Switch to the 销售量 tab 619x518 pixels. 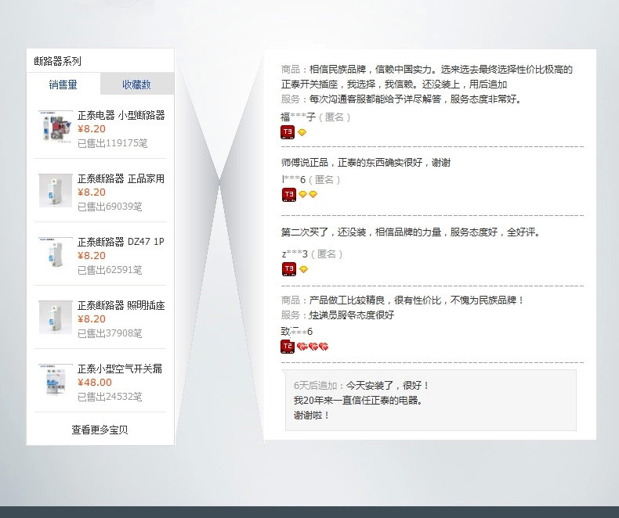click(63, 84)
